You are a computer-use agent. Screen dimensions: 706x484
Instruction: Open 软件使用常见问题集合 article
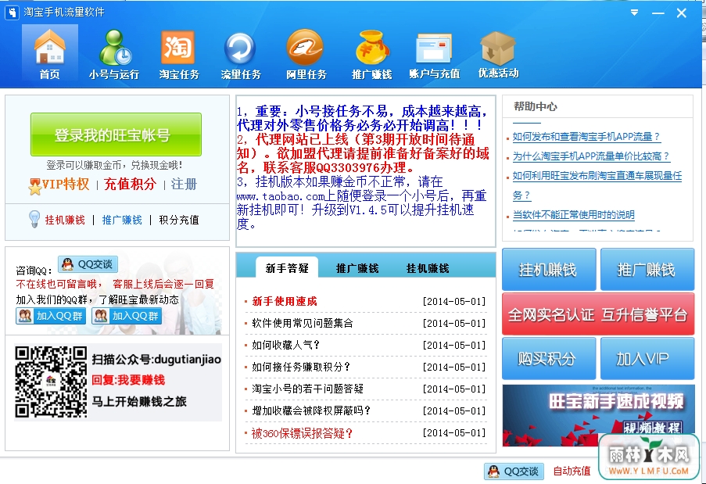[302, 323]
